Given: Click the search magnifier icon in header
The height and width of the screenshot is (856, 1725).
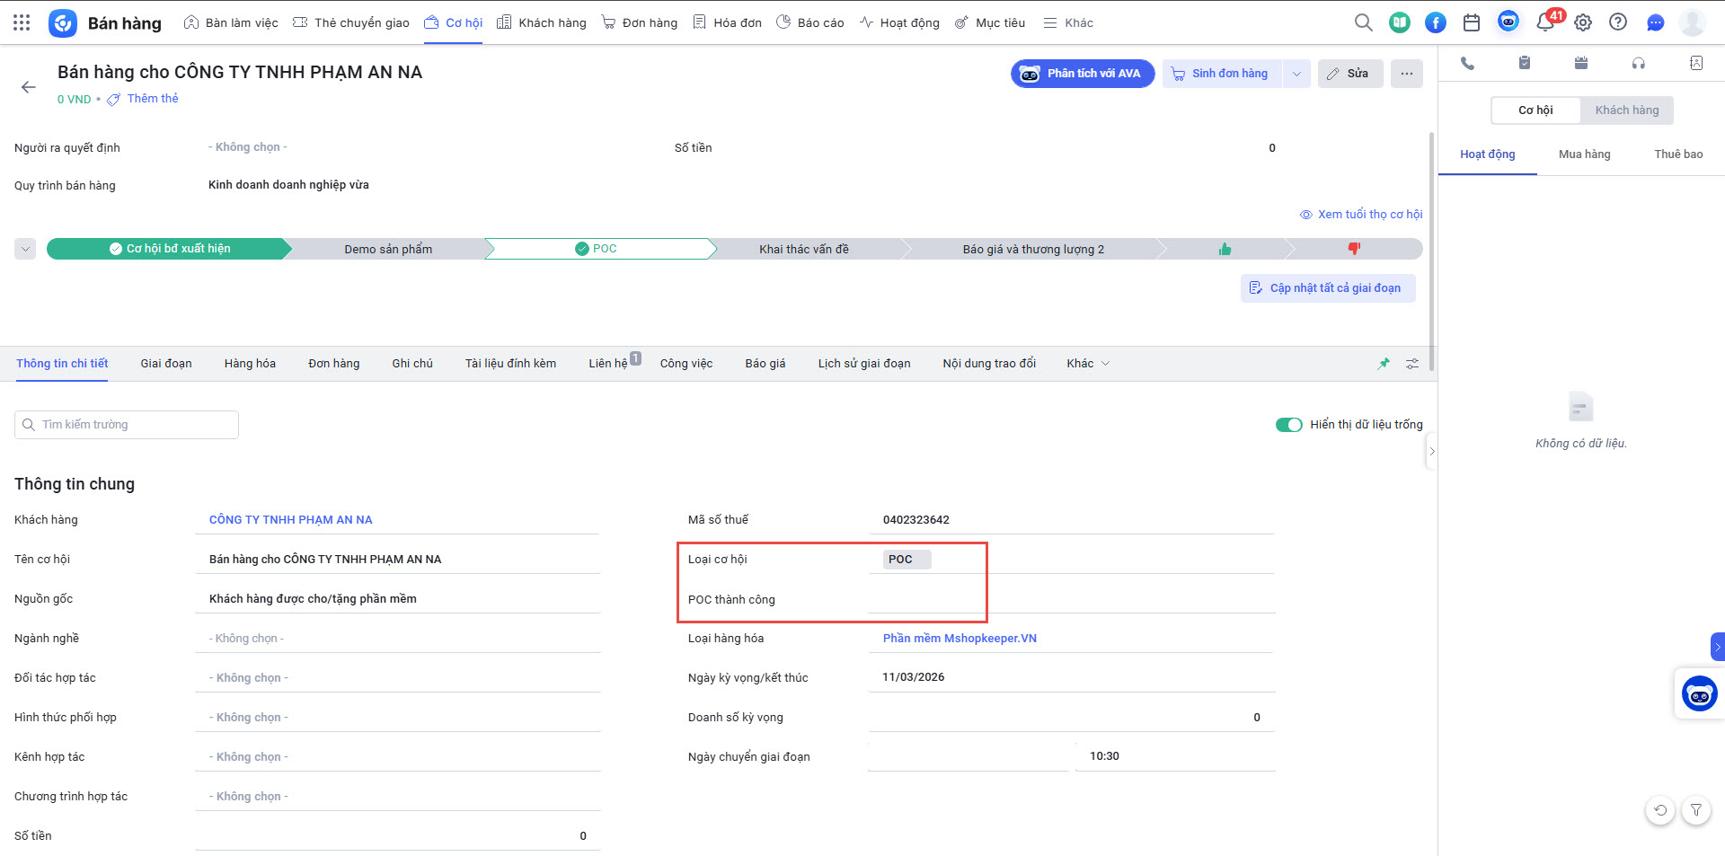Looking at the screenshot, I should point(1363,22).
